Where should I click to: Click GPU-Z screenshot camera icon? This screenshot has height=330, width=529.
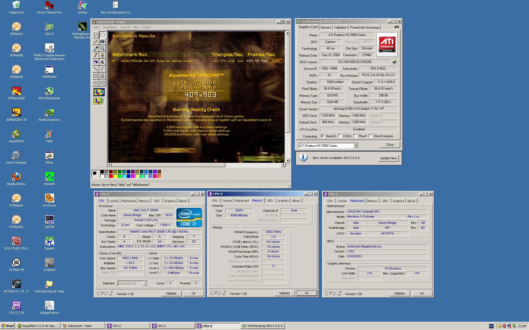click(x=396, y=27)
